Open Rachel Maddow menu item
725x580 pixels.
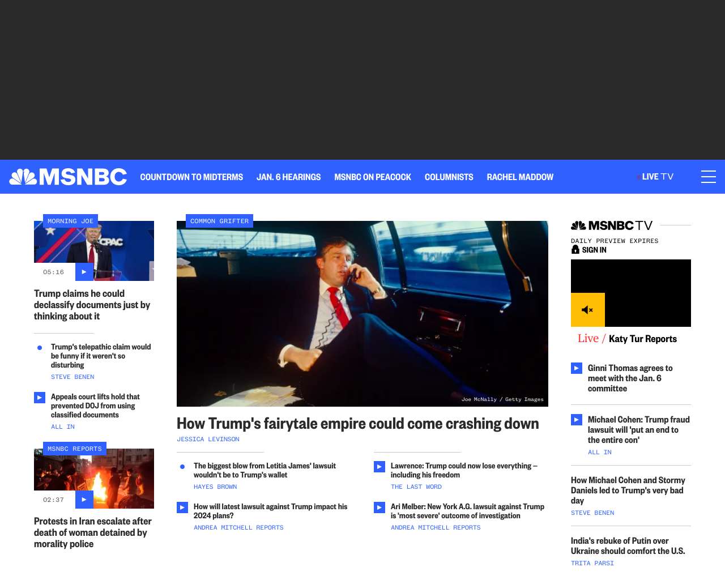[x=520, y=177]
